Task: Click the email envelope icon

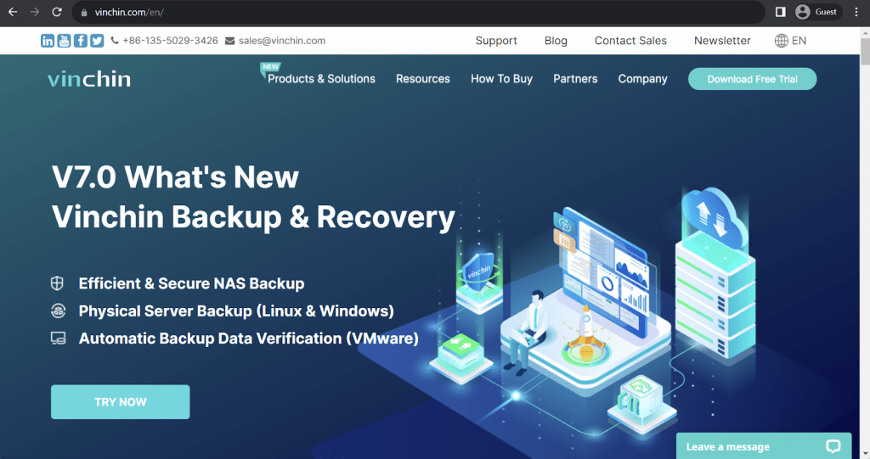Action: (x=229, y=41)
